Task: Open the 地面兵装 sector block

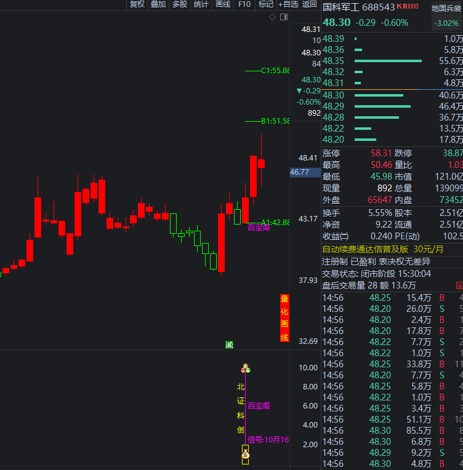Action: (446, 16)
